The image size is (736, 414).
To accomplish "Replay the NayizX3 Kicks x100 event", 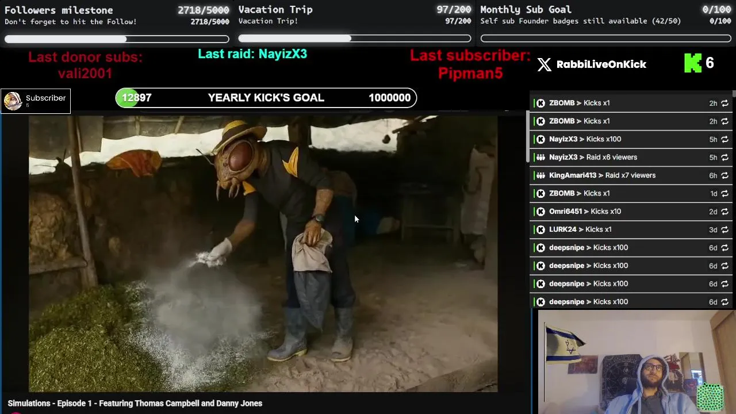I will tap(724, 139).
